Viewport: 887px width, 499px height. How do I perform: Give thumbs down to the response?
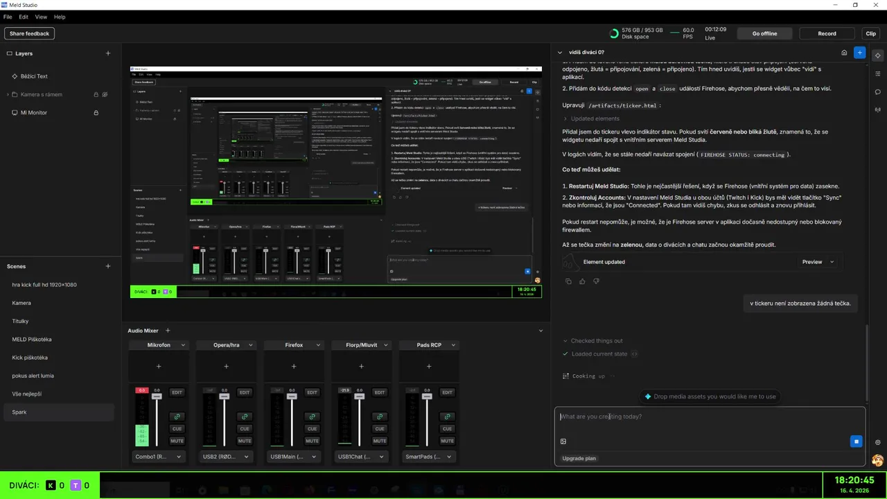pyautogui.click(x=596, y=281)
